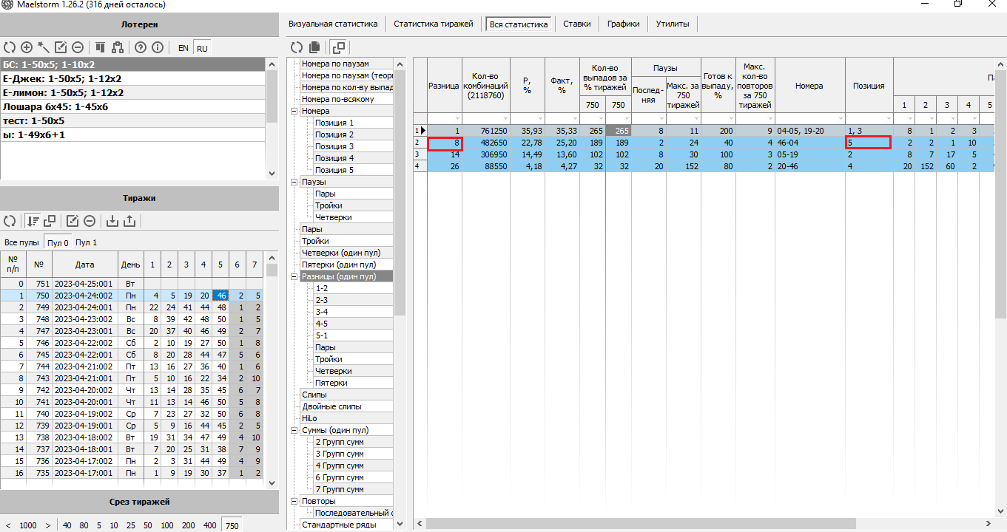Edit the selected lottery in Лотереи toolbar
Viewport: 1007px width, 532px height.
coord(61,47)
